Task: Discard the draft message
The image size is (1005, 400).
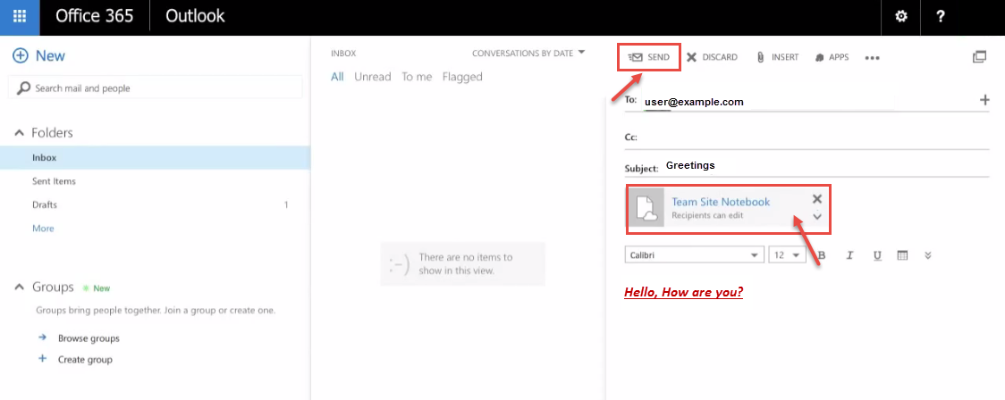Action: click(712, 57)
